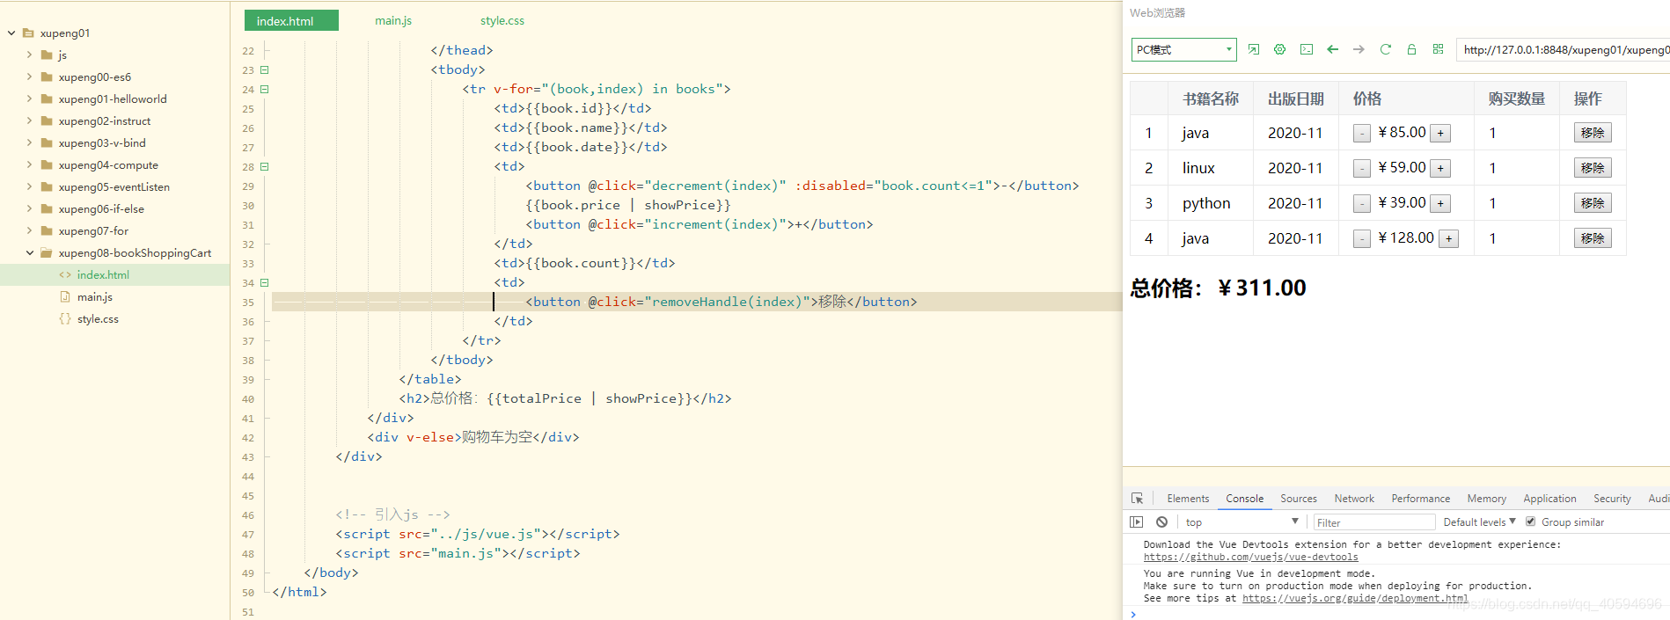1670x620 pixels.
Task: Click the 总价格 total price heading
Action: pos(1219,288)
